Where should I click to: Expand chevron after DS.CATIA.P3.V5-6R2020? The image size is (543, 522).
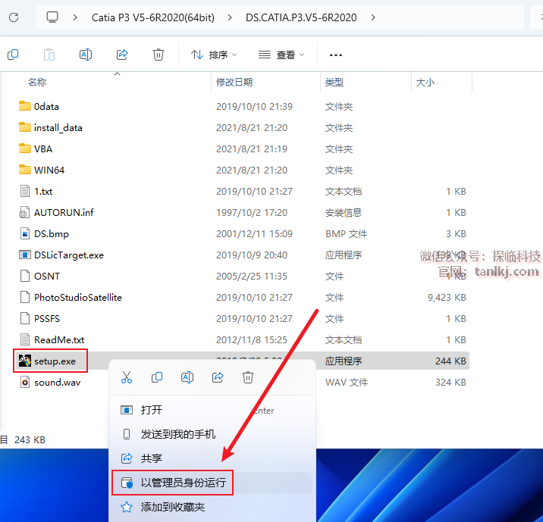(x=373, y=17)
